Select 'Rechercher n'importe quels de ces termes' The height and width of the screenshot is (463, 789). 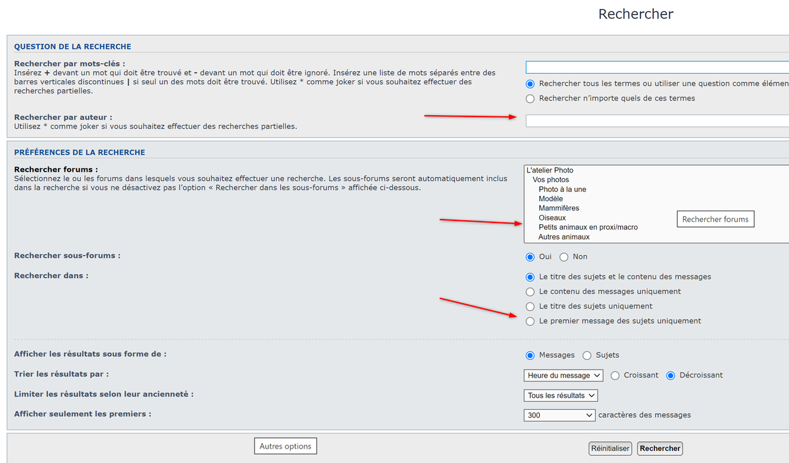click(x=531, y=99)
